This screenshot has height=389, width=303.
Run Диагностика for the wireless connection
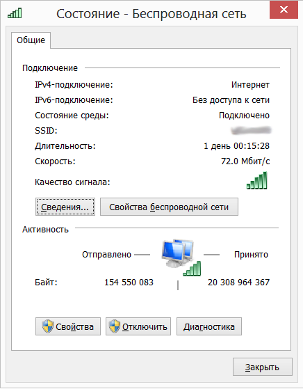point(209,326)
